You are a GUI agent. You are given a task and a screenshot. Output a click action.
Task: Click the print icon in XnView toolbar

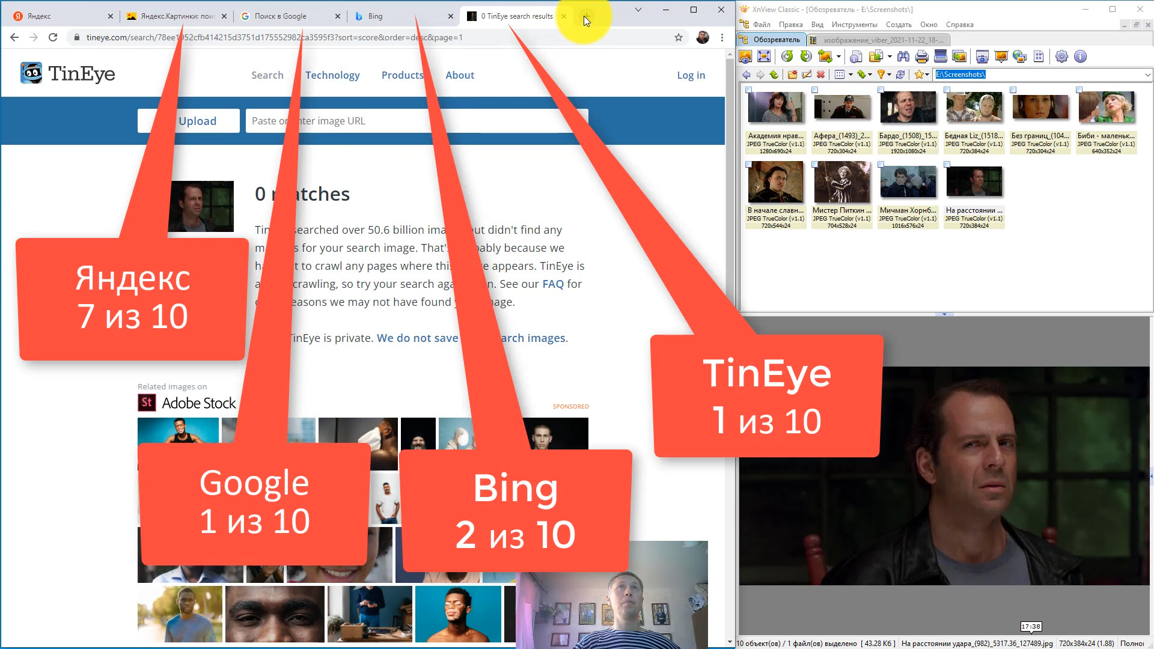coord(921,56)
